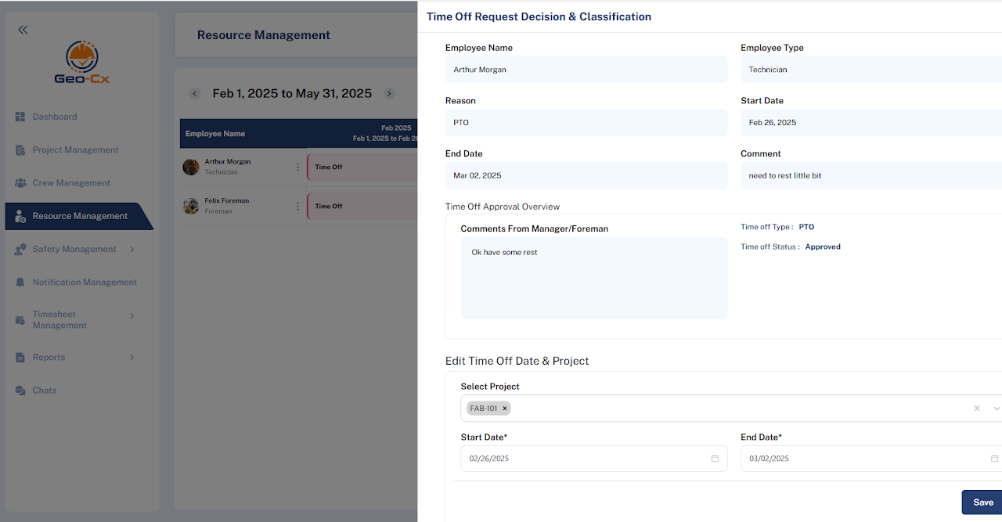
Task: Go to next date range
Action: tap(389, 94)
